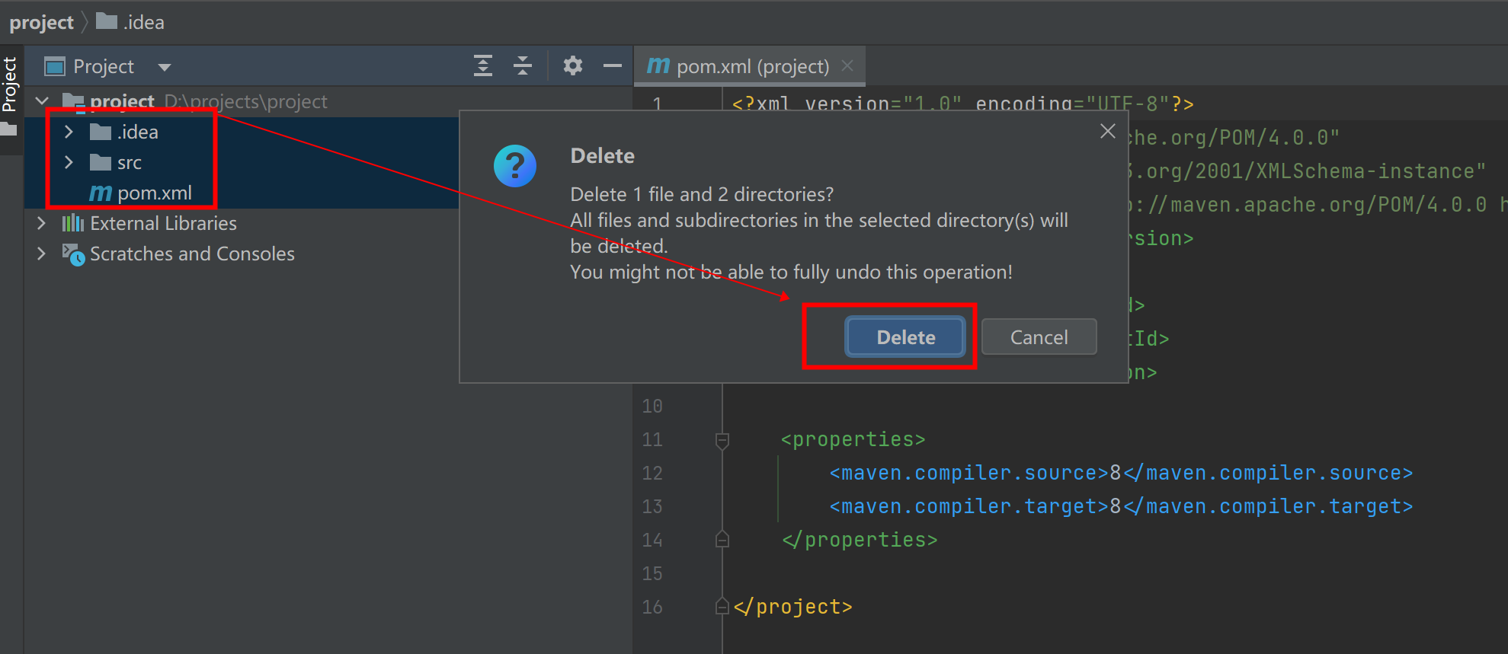
Task: Click the xml version declaration line
Action: (962, 104)
